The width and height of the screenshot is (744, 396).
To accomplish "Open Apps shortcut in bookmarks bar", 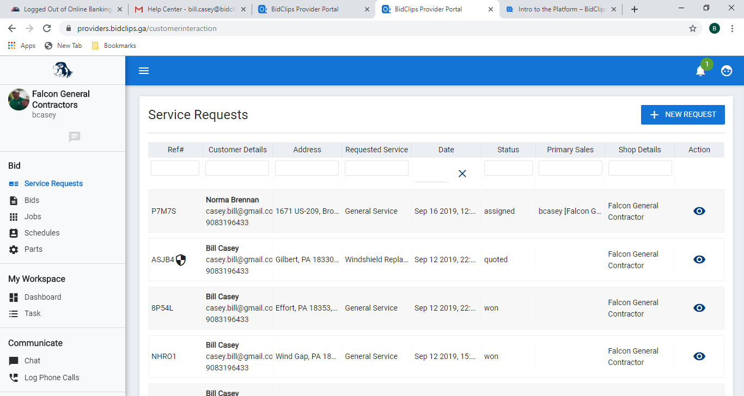I will click(x=22, y=46).
